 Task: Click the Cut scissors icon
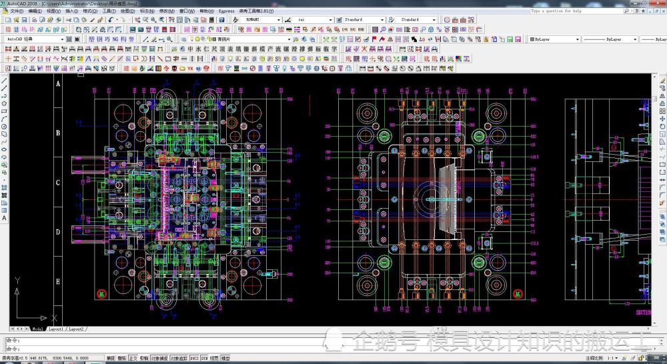68,20
